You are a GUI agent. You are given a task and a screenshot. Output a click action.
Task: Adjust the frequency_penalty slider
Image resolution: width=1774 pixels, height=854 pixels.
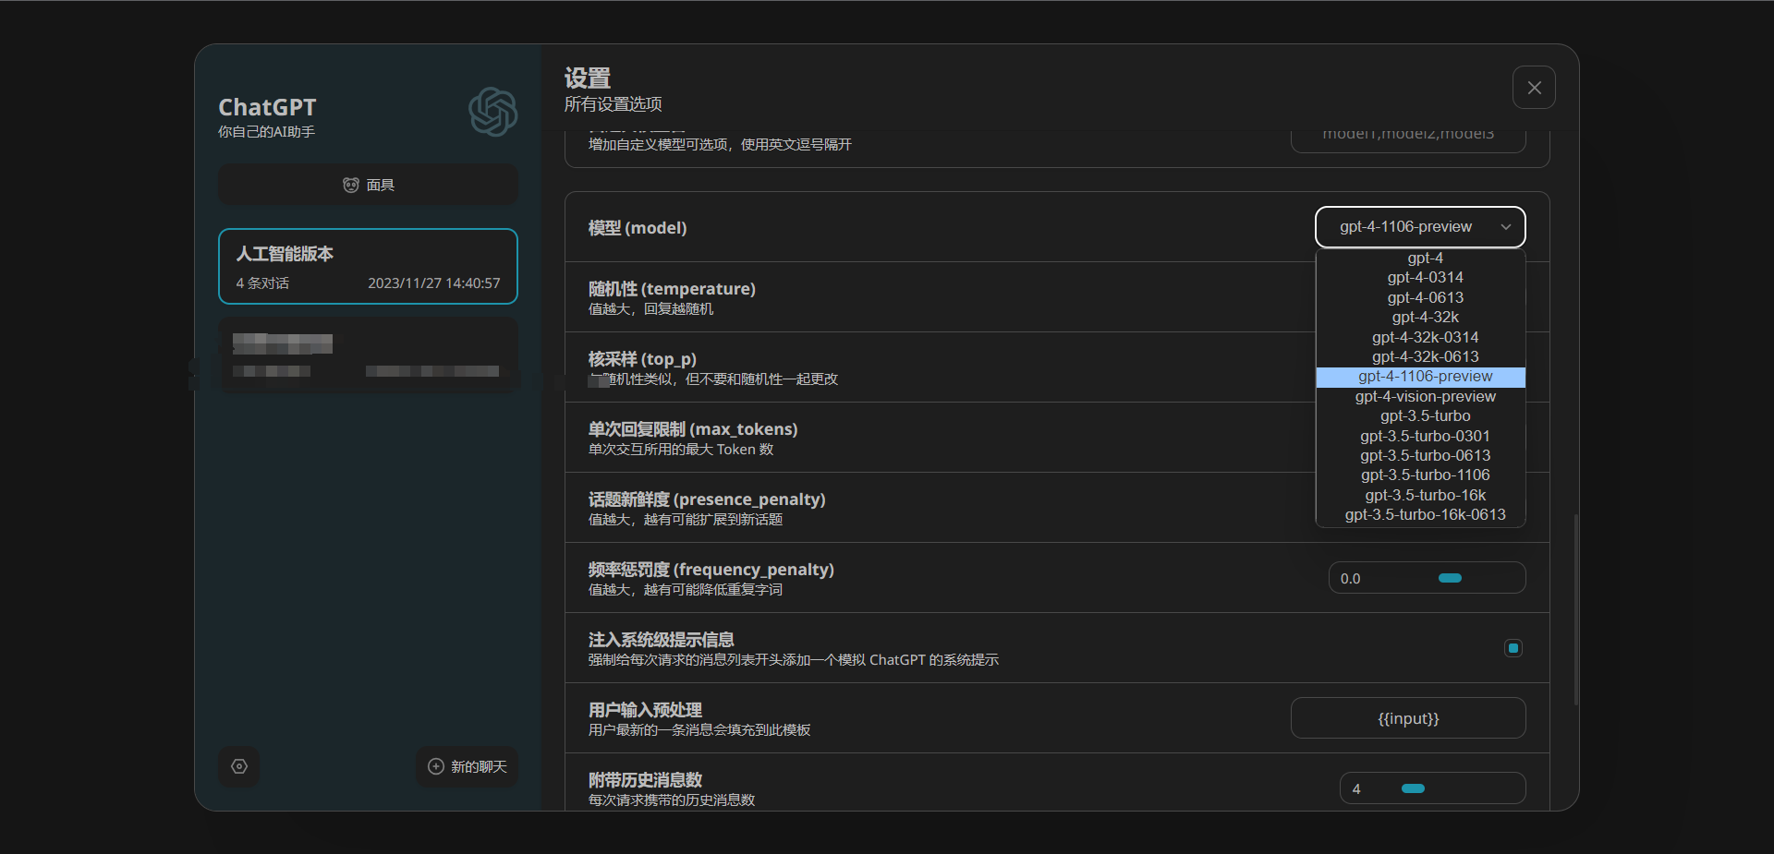coord(1450,578)
